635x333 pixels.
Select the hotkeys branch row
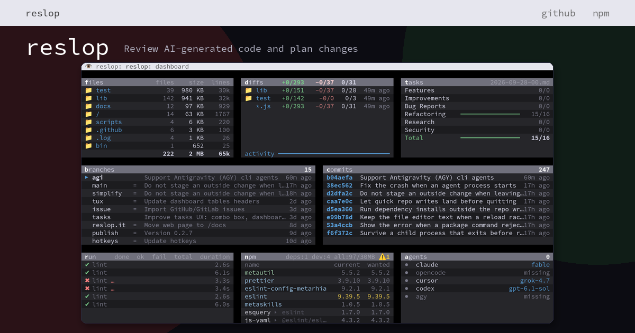click(x=198, y=241)
